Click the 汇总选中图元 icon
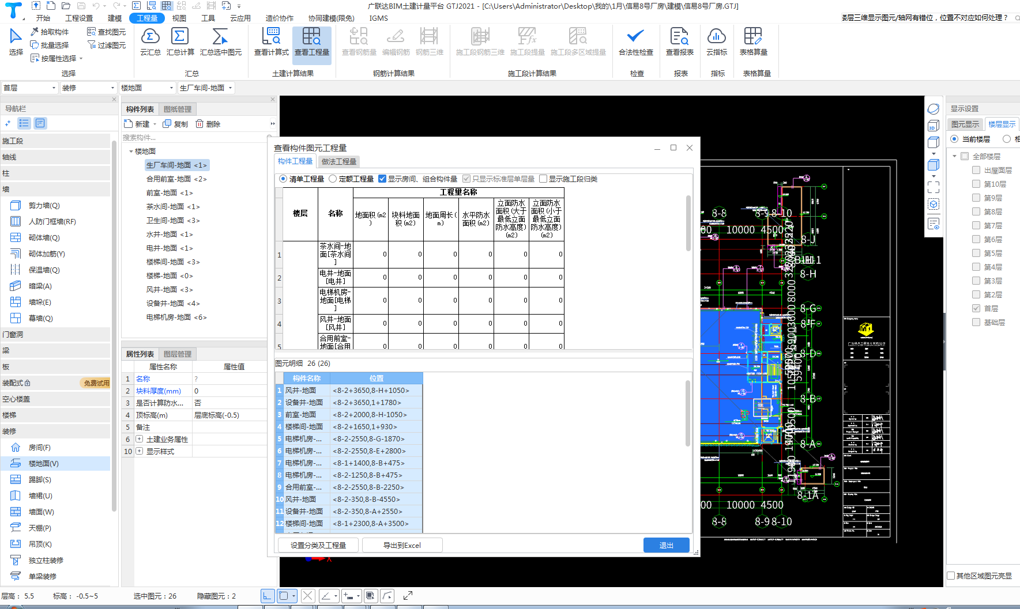1020x609 pixels. 220,41
